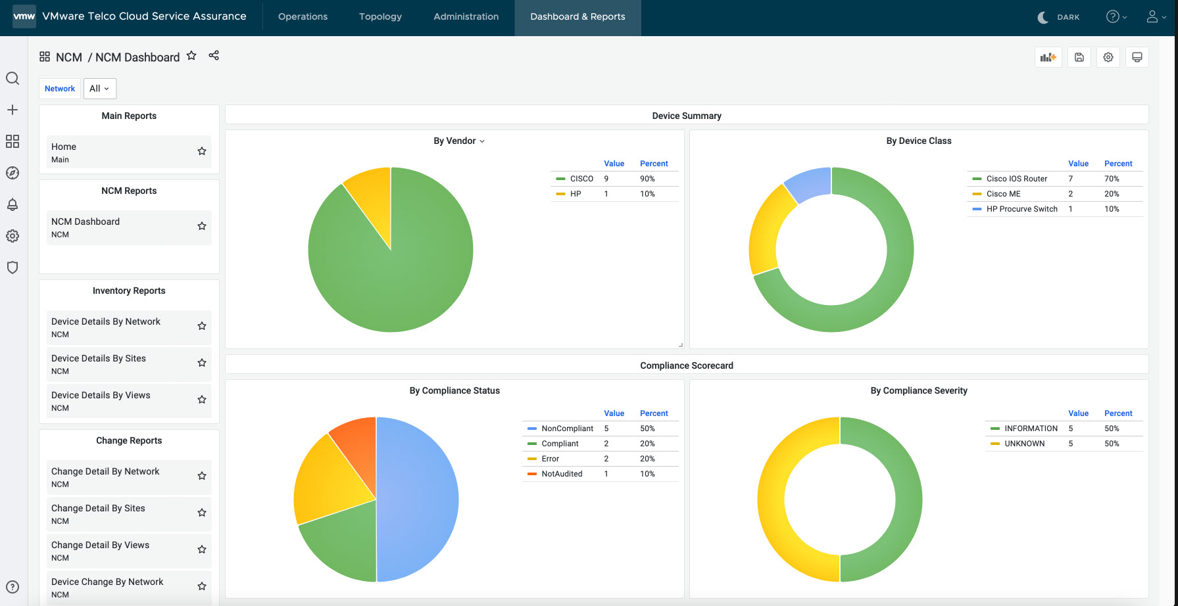Star the NCM Dashboard title as favorite
The height and width of the screenshot is (606, 1178).
coord(191,55)
